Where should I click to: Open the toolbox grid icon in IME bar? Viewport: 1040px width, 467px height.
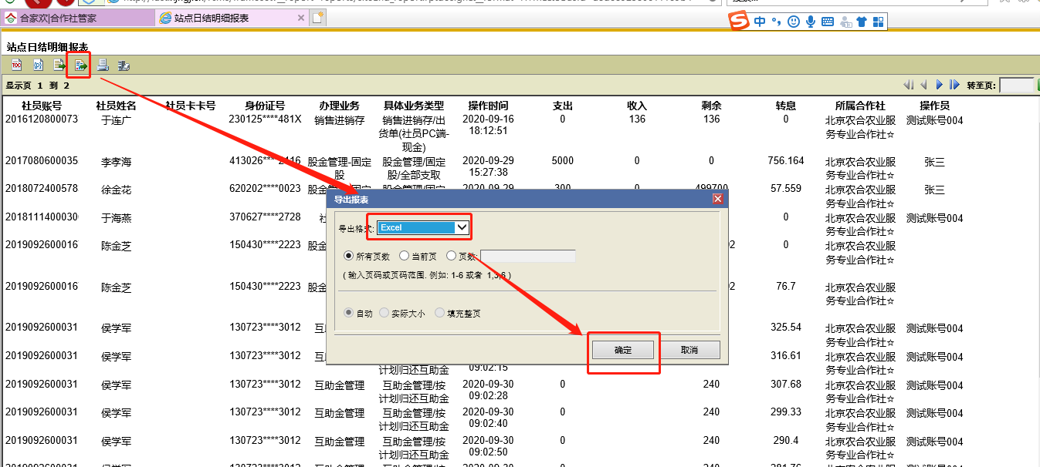(x=878, y=22)
